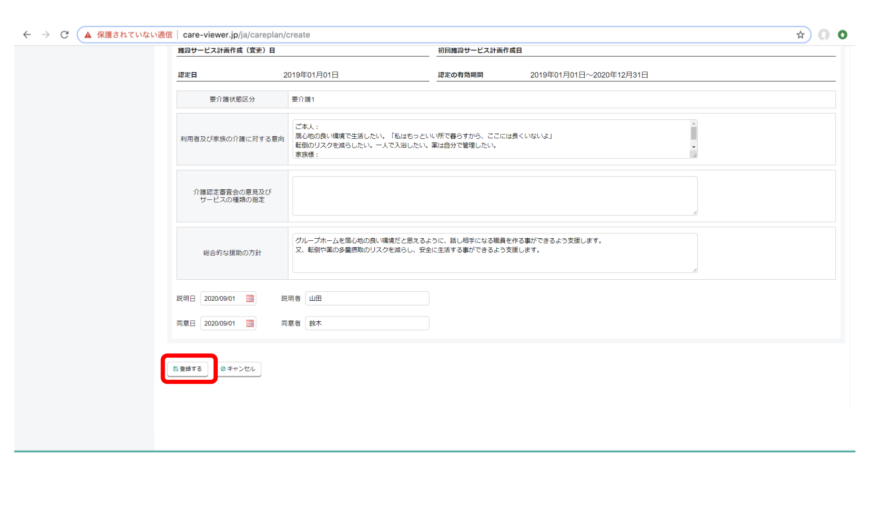Viewport: 877px width, 529px height.
Task: Click into 総合的な援助の方針 text area
Action: point(494,260)
